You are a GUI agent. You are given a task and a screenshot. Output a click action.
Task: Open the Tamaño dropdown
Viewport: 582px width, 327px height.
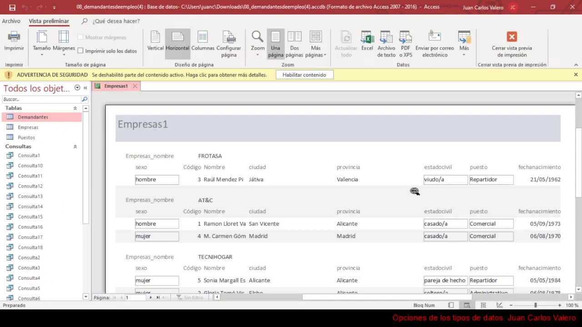[x=42, y=44]
